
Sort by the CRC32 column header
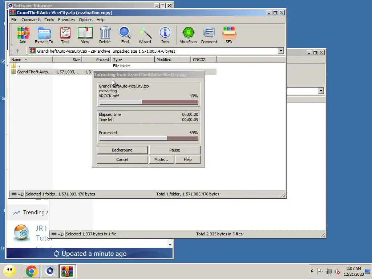coord(204,60)
